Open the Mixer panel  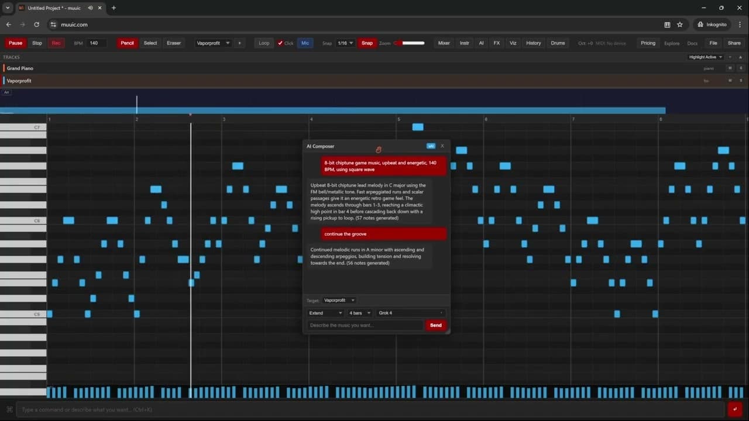444,43
